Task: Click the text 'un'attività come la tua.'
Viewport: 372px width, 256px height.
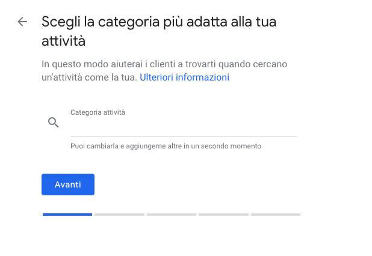Action: click(90, 77)
